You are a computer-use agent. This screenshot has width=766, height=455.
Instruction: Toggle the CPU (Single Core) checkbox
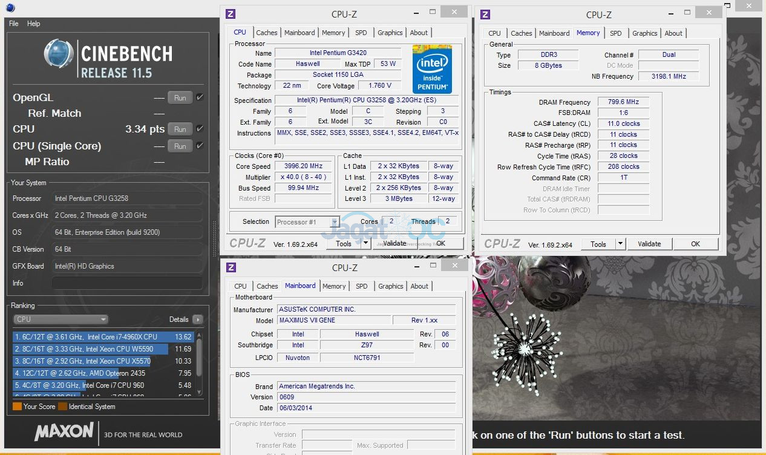(x=200, y=146)
